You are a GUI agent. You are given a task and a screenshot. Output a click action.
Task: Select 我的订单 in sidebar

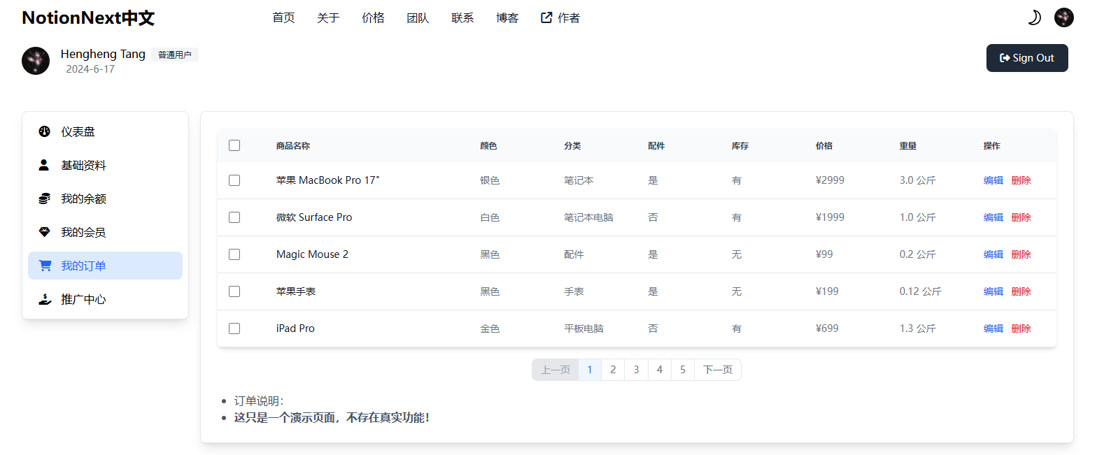105,266
